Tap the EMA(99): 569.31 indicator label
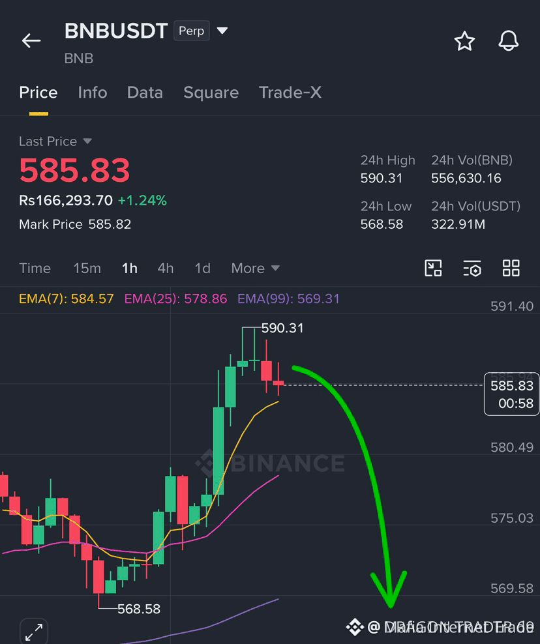Viewport: 540px width, 644px height. coord(288,299)
